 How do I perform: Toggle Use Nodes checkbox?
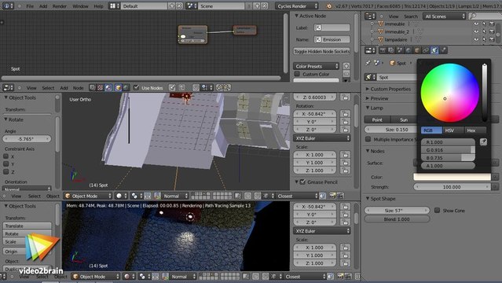point(137,87)
